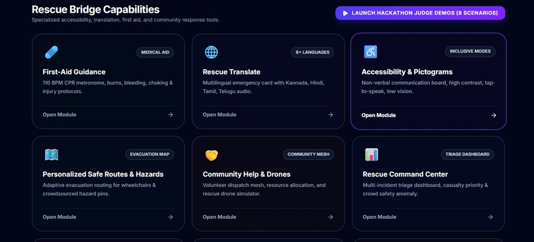Click the 'Multilingual emergency card' description

pyautogui.click(x=264, y=87)
